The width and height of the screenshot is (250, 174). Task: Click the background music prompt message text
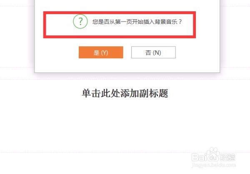(137, 22)
